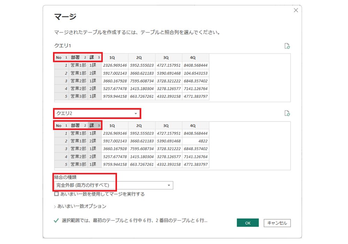Click cell 営業3部 in クエリ1 table
The image size is (348, 244).
pyautogui.click(x=78, y=96)
